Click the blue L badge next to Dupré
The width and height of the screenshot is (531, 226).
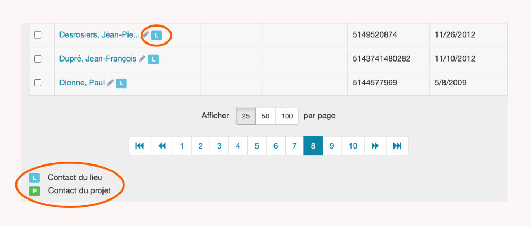point(153,59)
